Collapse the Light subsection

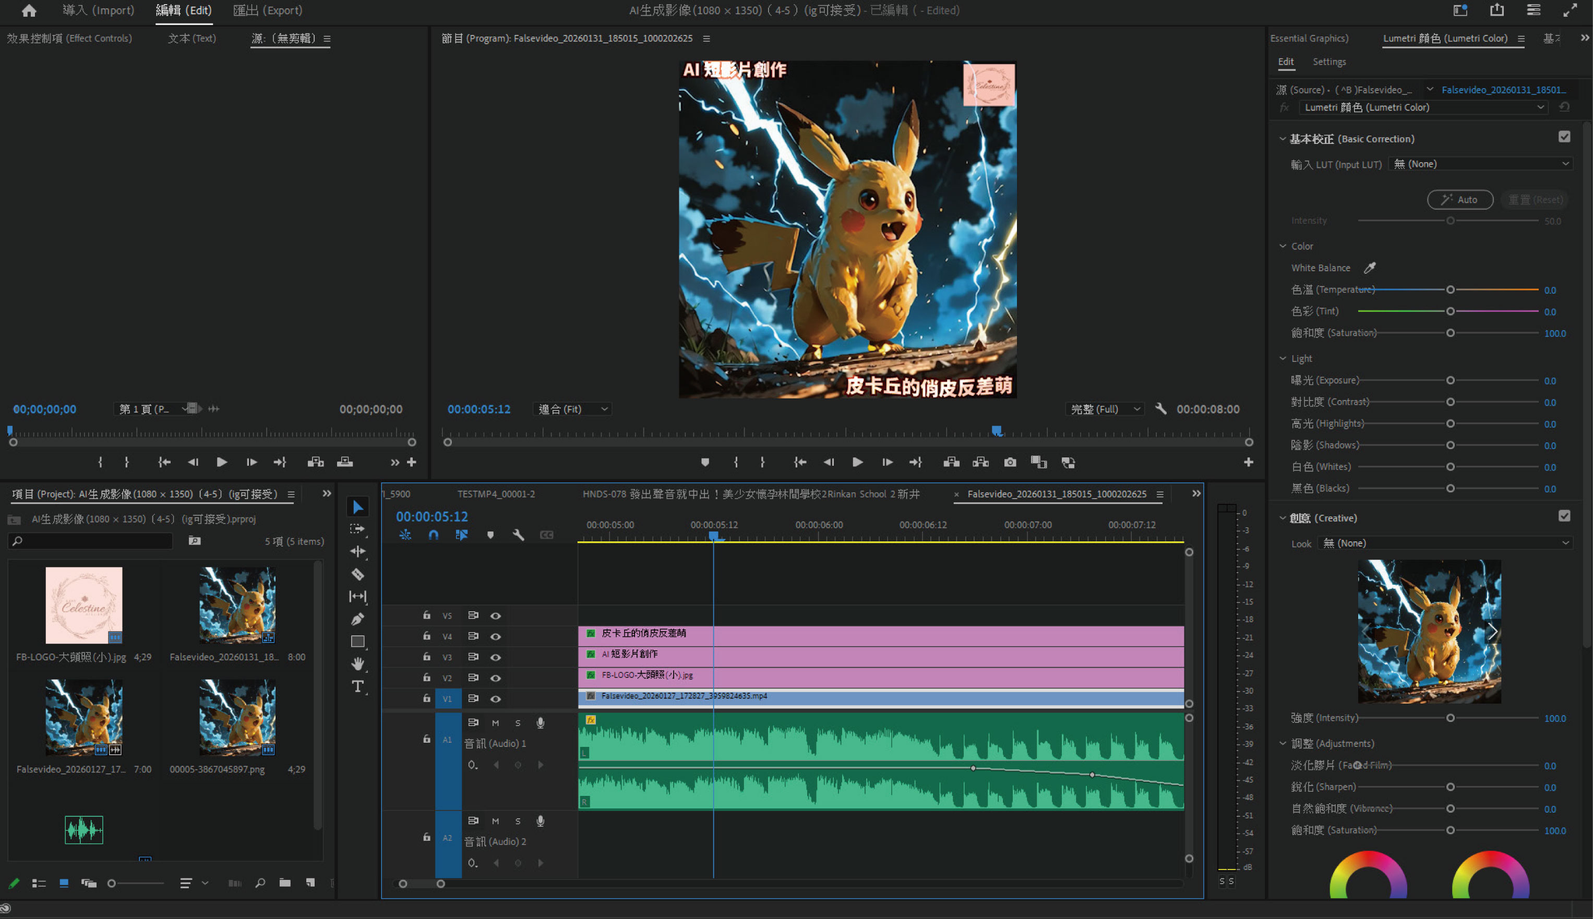tap(1283, 358)
